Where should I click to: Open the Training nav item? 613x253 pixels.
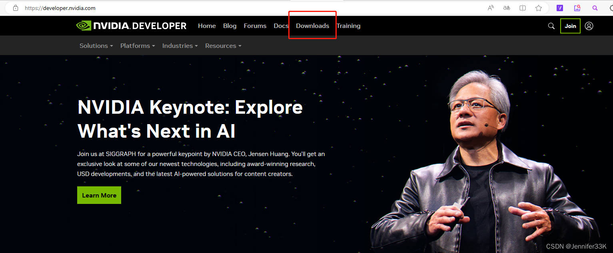point(348,26)
